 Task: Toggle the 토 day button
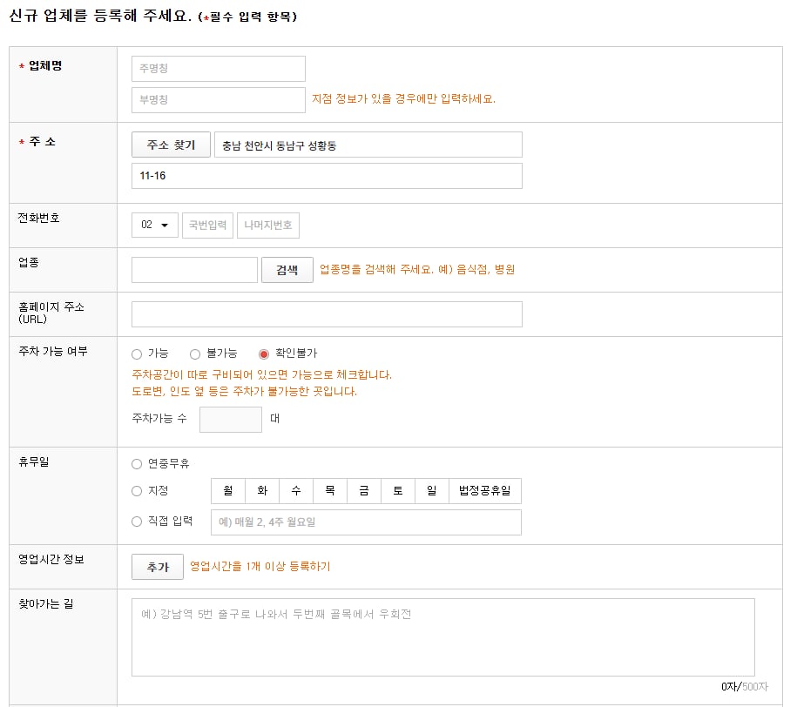(x=398, y=491)
